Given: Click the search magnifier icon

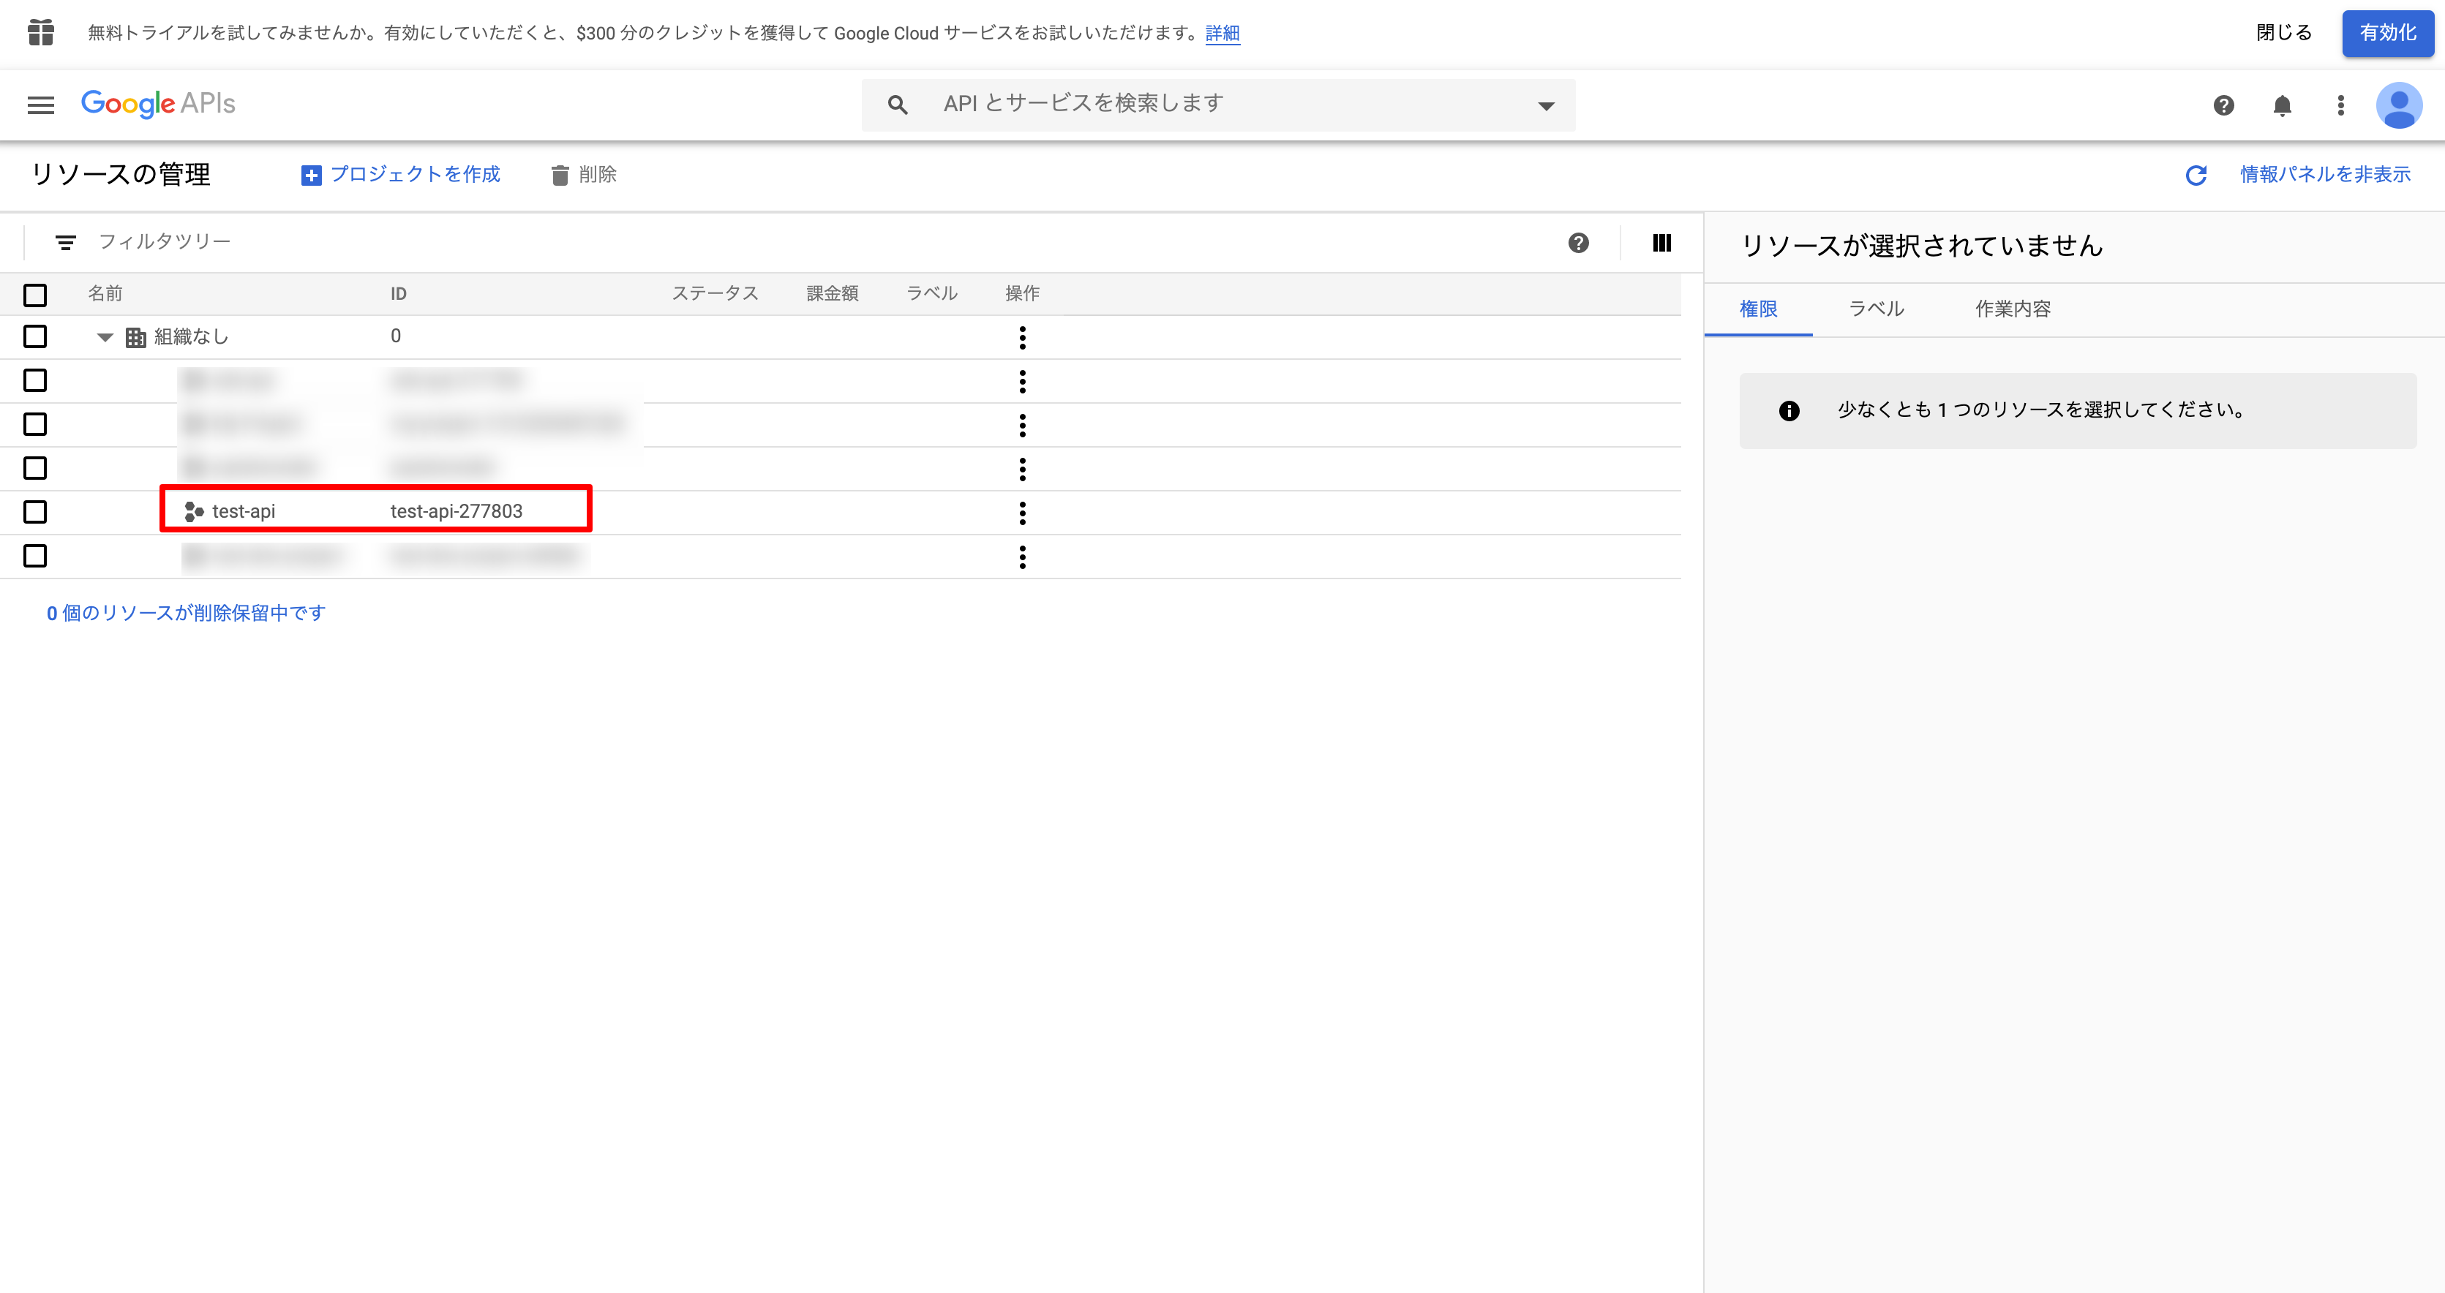Looking at the screenshot, I should coord(897,105).
